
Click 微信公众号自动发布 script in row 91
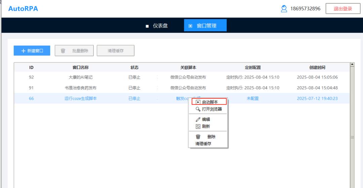pos(188,88)
